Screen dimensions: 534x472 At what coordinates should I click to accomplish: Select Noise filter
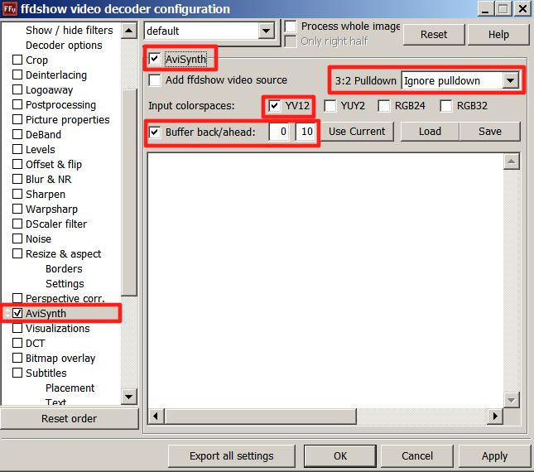coord(38,239)
